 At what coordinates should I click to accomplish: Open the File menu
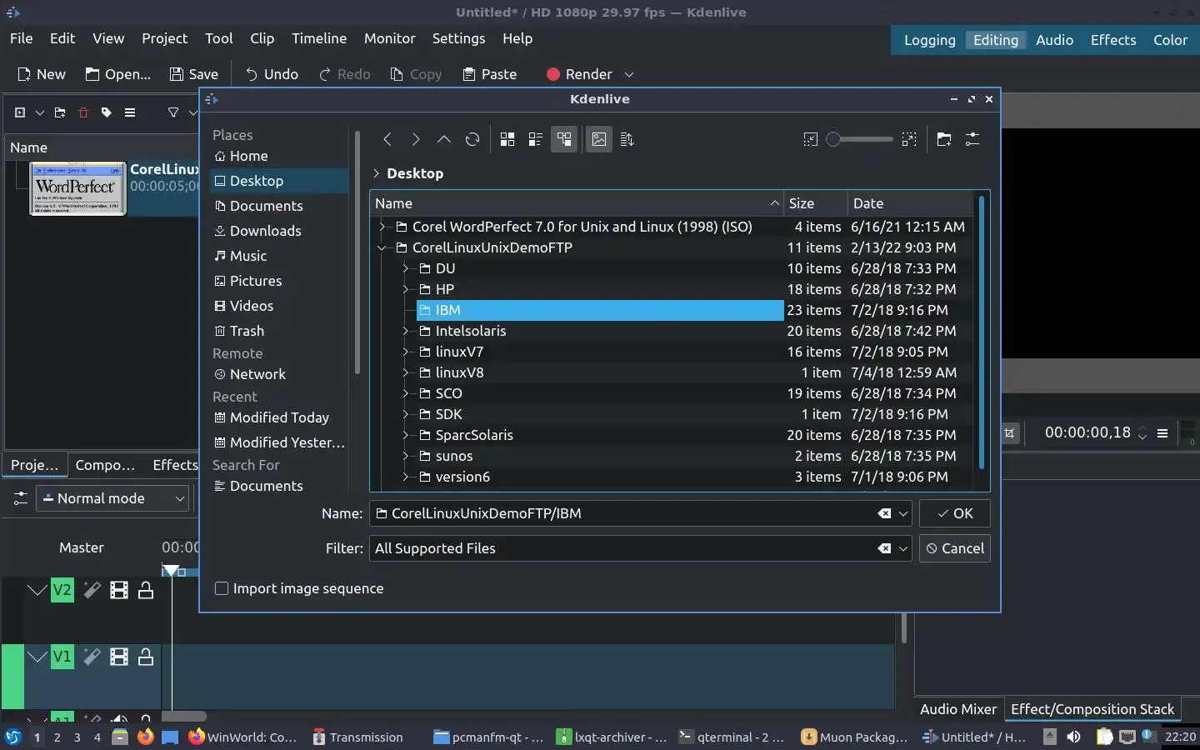tap(22, 38)
